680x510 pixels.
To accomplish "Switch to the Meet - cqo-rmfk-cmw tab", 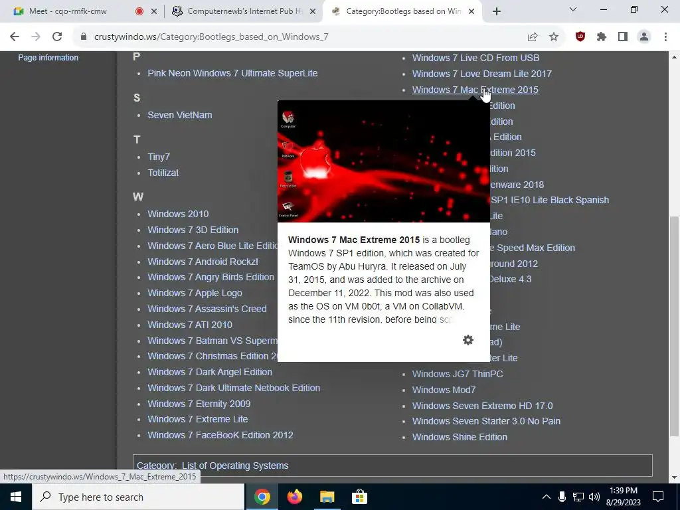I will (68, 11).
